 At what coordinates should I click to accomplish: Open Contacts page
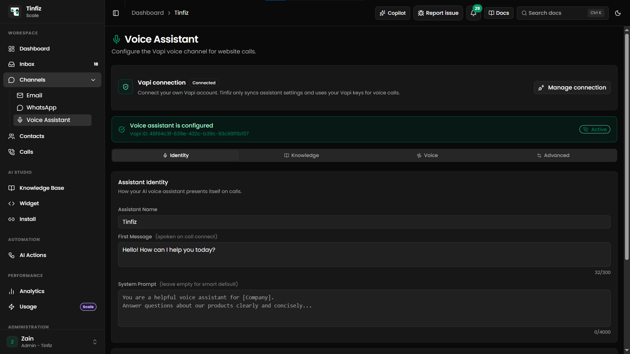click(x=52, y=136)
